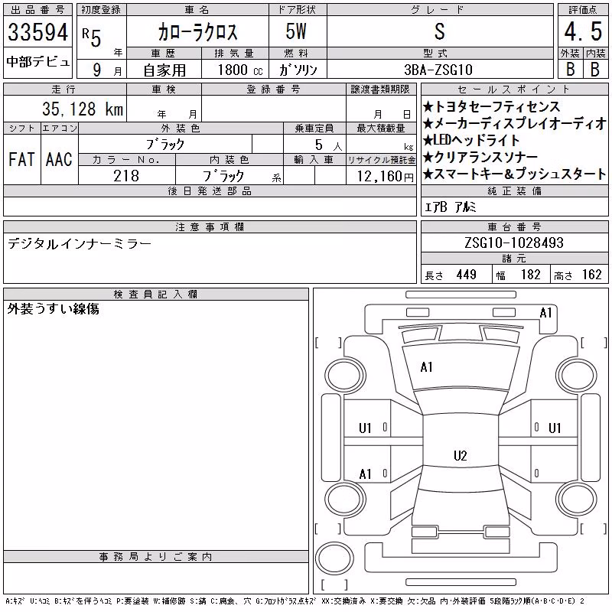Viewport: 612px width, 612px height.
Task: Click the 後日発送部品 header
Action: pos(210,190)
